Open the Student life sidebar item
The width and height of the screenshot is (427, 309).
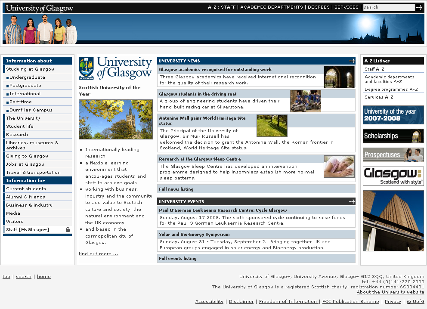tap(37, 127)
